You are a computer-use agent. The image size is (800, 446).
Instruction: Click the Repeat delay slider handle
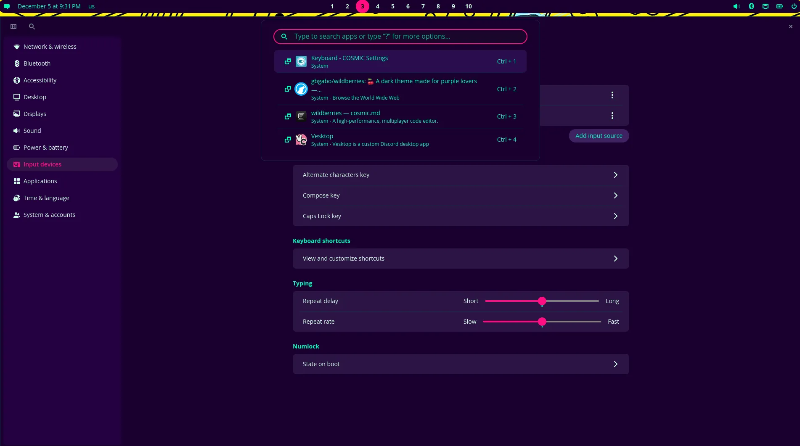(x=542, y=301)
